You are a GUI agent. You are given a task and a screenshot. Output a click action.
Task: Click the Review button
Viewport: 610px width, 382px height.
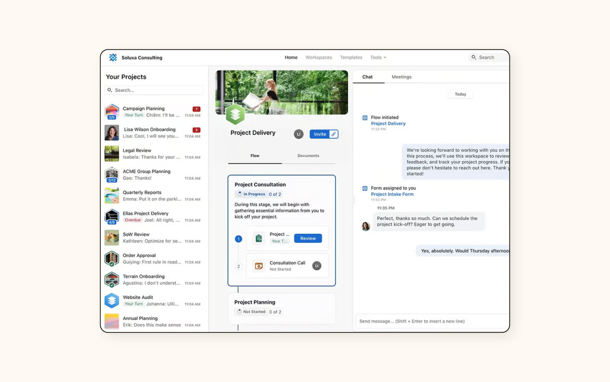(x=308, y=238)
